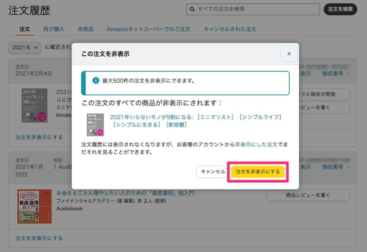The height and width of the screenshot is (252, 367).
Task: Click 商品レビューを書く for the audiobook order
Action: pyautogui.click(x=308, y=195)
